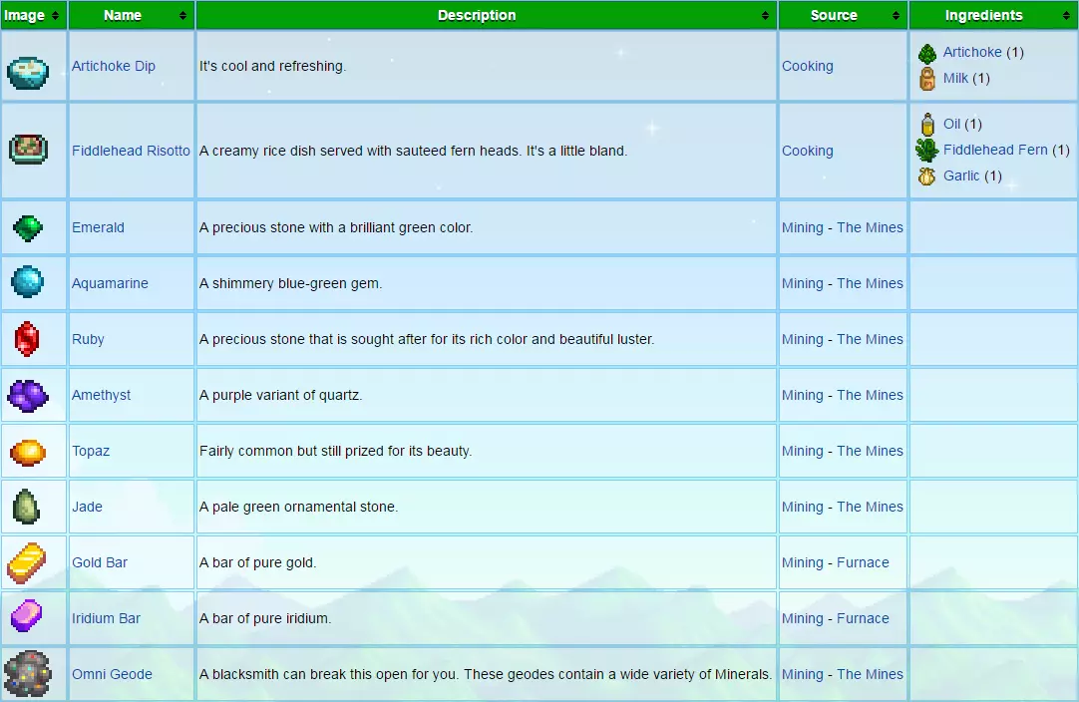Click the Artichoke ingredient icon
Viewport: 1079px width, 702px height.
tap(926, 53)
